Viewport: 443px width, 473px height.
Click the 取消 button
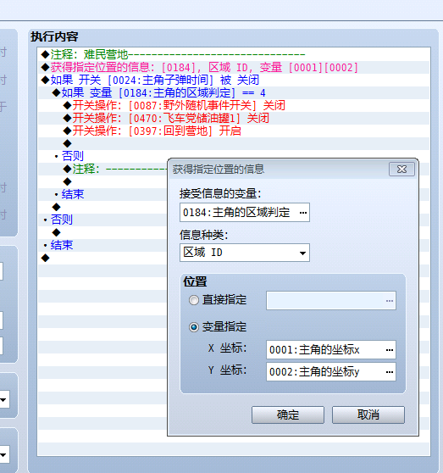tap(368, 415)
